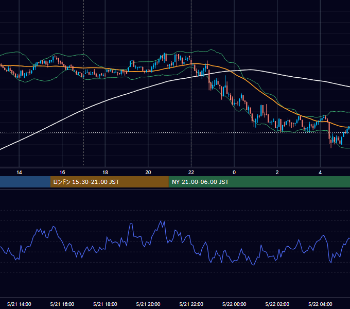The height and width of the screenshot is (309, 350).
Task: Click the 16 hour label below price chart
Action: coord(62,173)
